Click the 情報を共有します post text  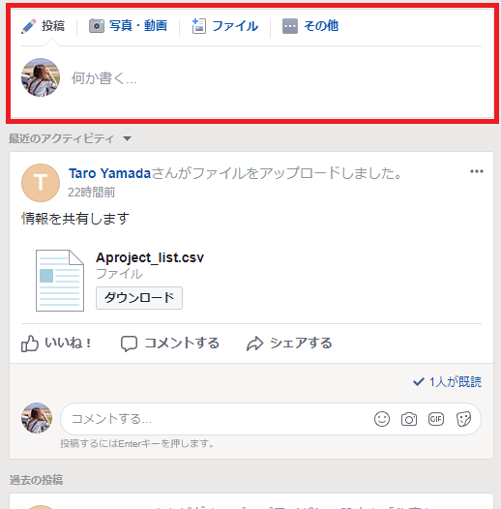[x=75, y=219]
